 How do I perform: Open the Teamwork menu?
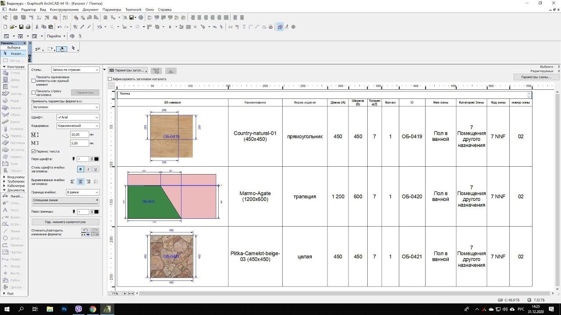133,10
